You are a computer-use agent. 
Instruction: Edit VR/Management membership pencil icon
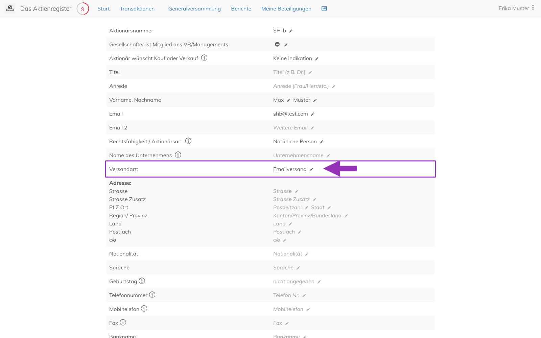click(286, 45)
